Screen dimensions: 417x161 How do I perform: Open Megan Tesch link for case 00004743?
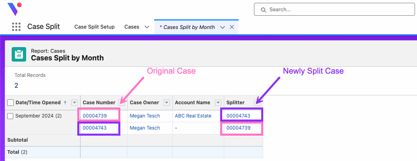(145, 128)
